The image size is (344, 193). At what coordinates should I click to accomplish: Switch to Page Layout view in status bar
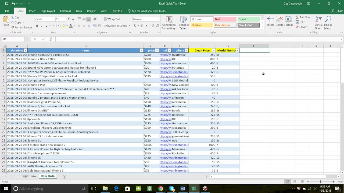[295, 181]
